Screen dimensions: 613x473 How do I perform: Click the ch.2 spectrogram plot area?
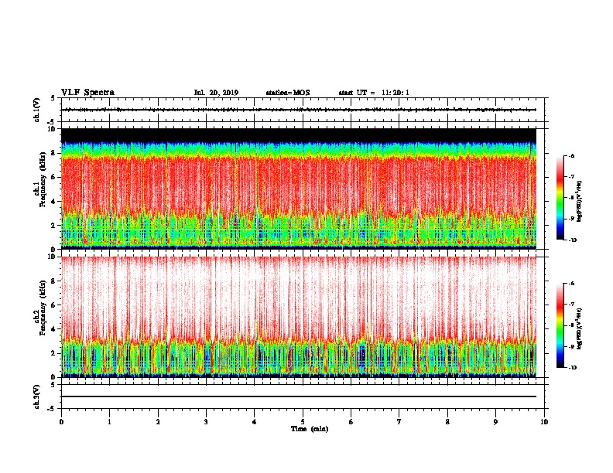[299, 317]
